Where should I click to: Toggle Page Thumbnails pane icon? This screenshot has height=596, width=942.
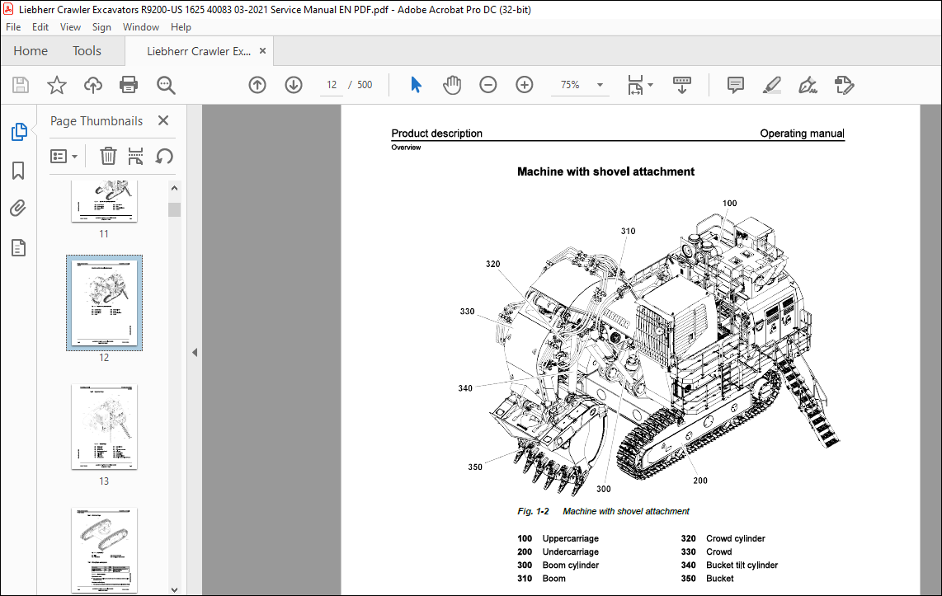pos(19,131)
